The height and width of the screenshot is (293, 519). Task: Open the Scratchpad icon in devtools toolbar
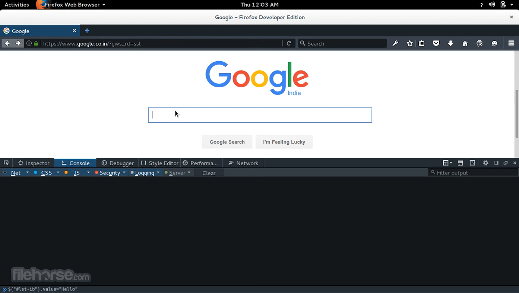472,163
